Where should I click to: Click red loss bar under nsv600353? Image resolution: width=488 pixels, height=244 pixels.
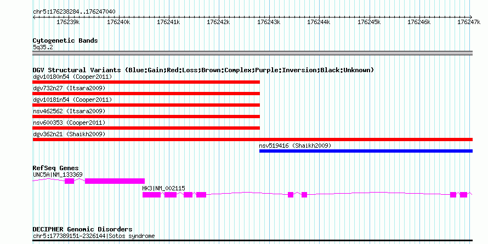click(146, 128)
